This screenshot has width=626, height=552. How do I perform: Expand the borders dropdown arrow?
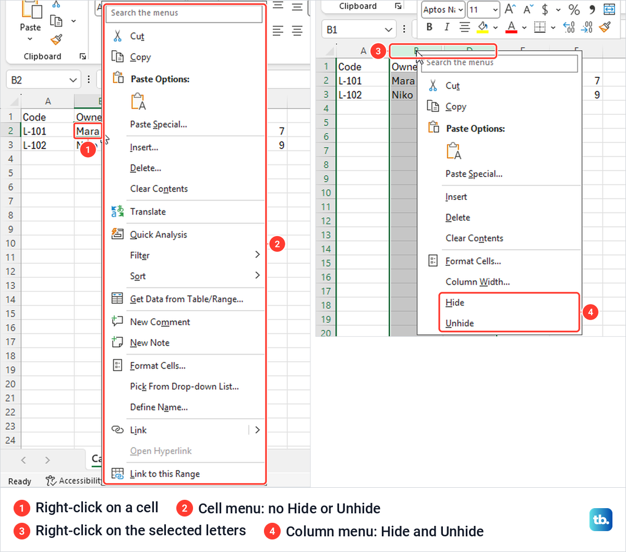[x=552, y=27]
